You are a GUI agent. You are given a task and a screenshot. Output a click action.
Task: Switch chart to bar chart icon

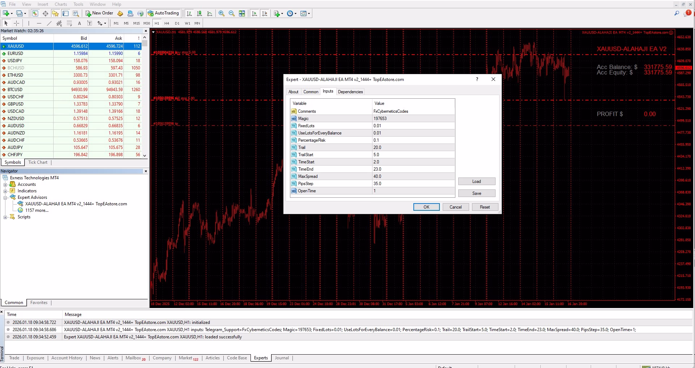click(x=189, y=13)
